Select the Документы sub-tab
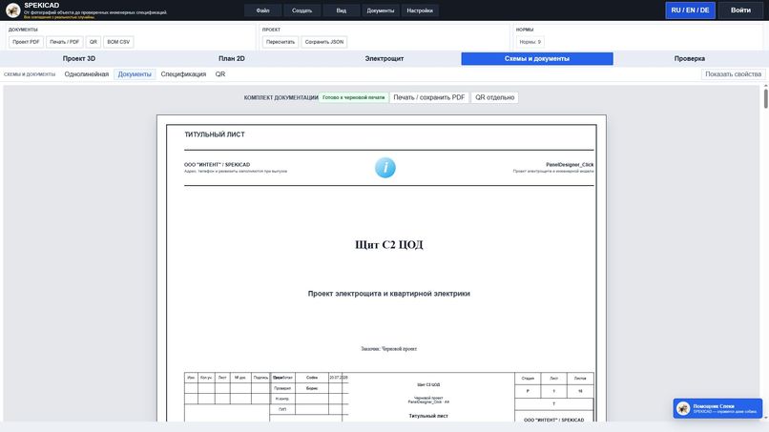 pos(135,74)
